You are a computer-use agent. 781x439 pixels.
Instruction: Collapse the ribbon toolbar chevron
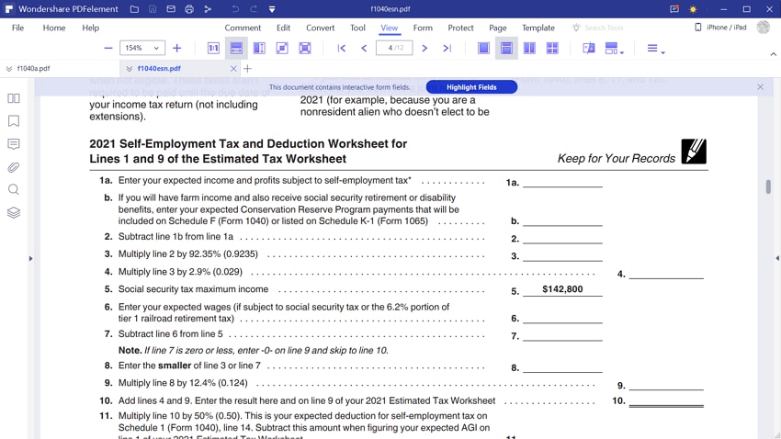coord(773,54)
